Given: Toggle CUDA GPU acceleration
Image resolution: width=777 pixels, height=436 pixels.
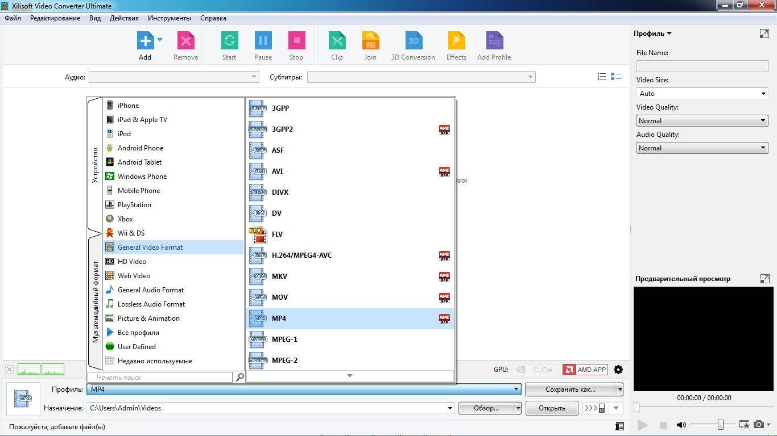Looking at the screenshot, I should pos(535,370).
